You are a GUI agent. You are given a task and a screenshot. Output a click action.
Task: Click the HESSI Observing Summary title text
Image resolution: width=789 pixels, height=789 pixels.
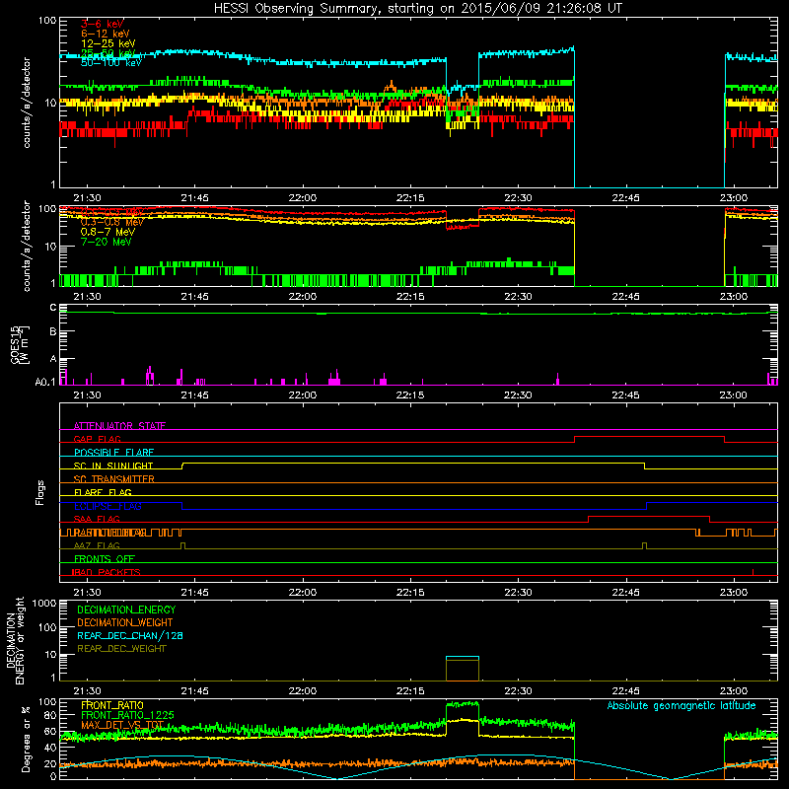click(x=417, y=9)
